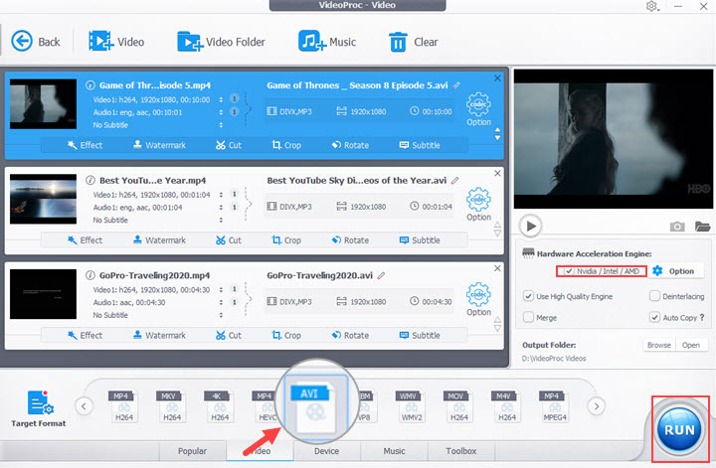Choose the MKV H264 format icon
The image size is (716, 468).
(x=172, y=405)
